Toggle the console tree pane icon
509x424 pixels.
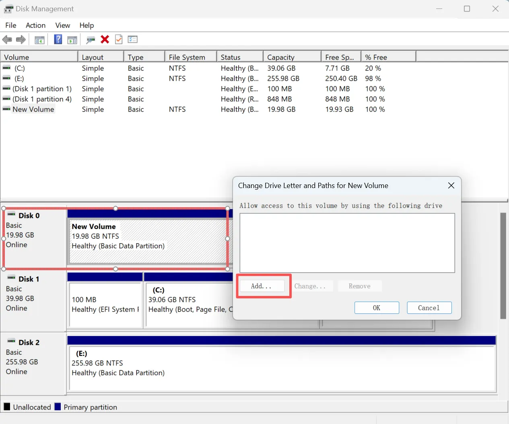click(x=39, y=39)
